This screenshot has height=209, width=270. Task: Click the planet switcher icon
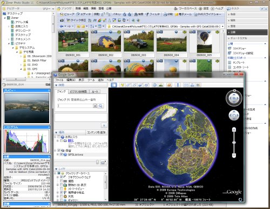(x=169, y=85)
